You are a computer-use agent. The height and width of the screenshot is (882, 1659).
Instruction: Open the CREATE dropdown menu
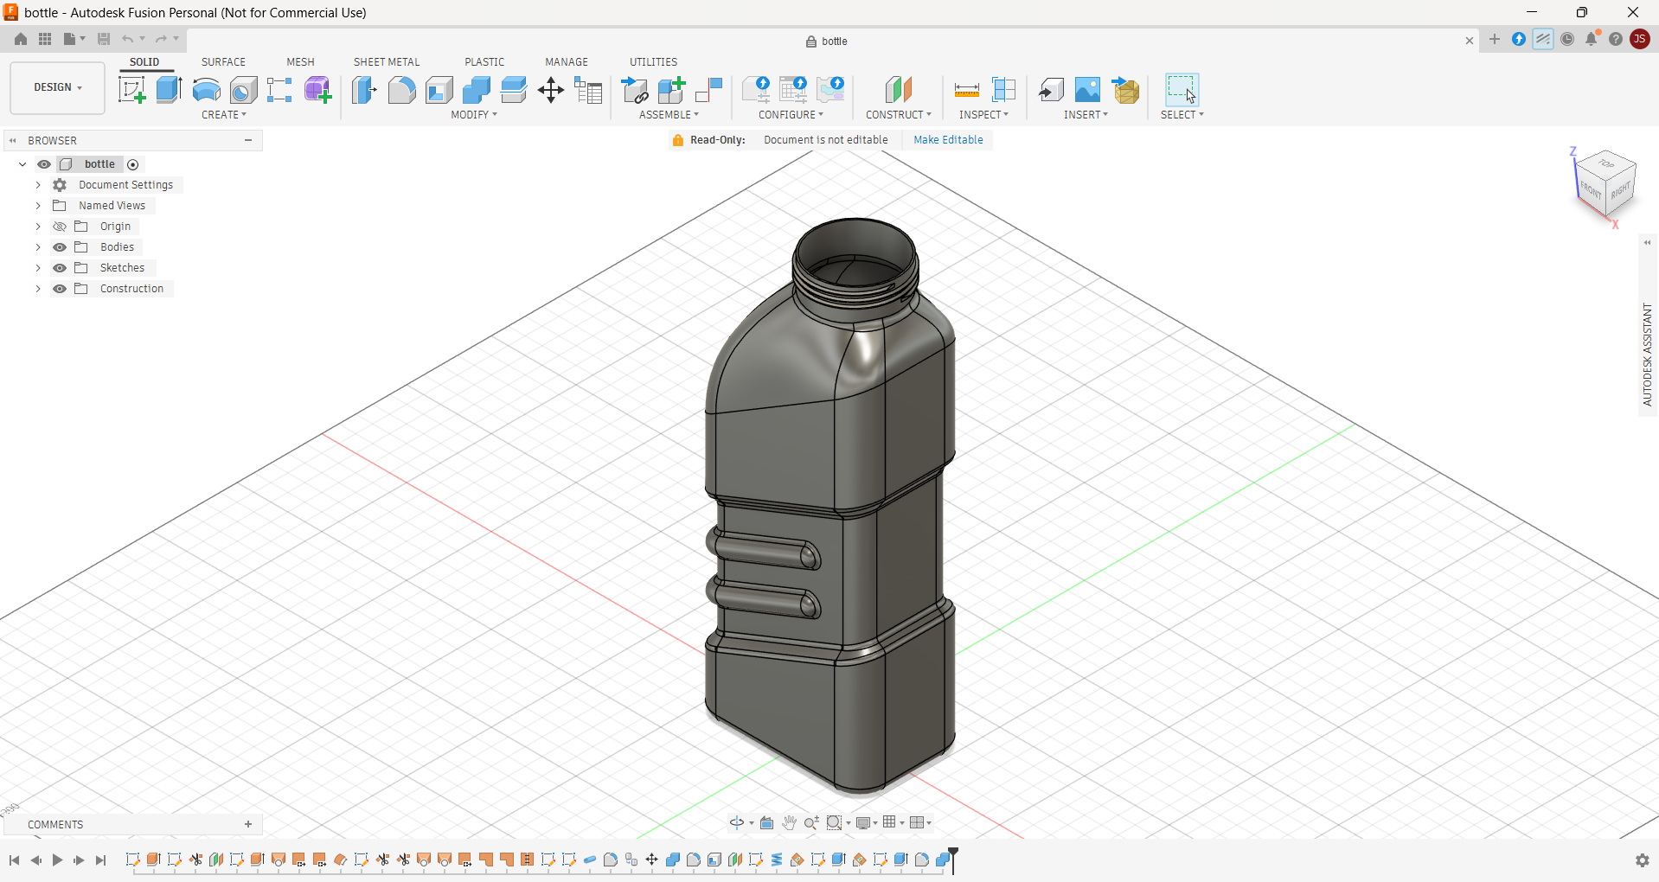coord(224,114)
